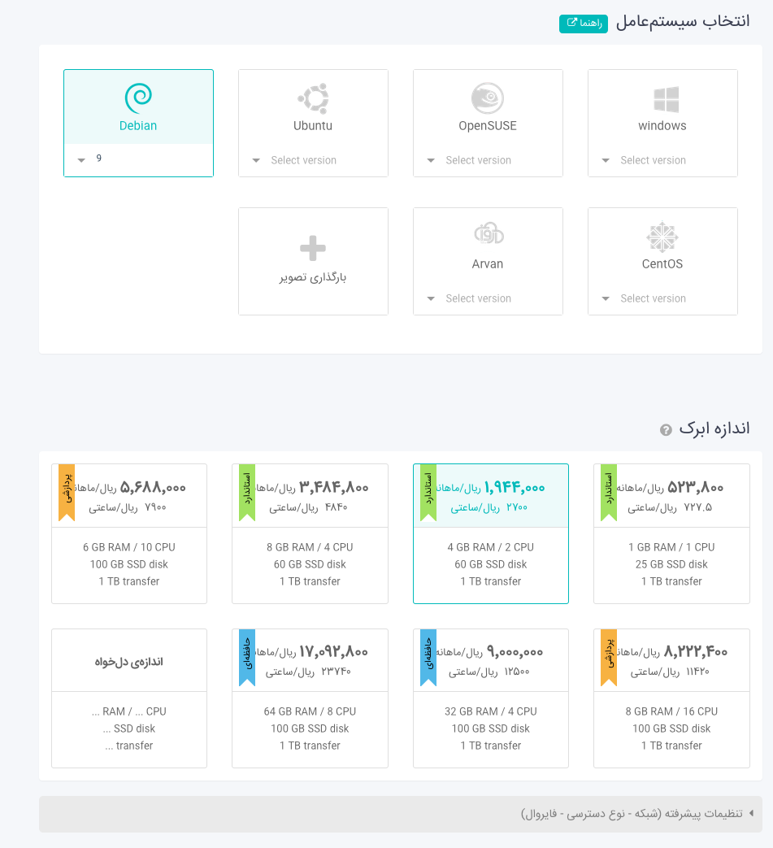Select the 32 GB RAM / 4 CPU plan
The width and height of the screenshot is (773, 848).
tap(491, 698)
